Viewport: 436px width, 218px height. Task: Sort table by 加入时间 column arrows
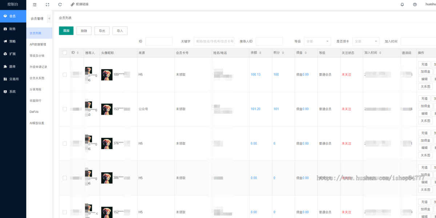380,53
